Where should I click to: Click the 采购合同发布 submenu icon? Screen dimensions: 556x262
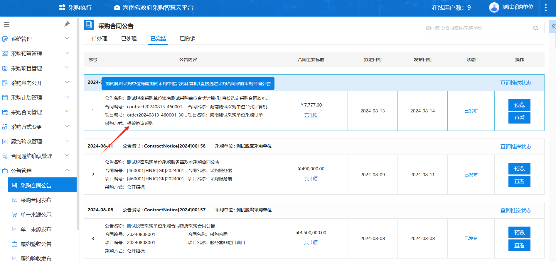pos(14,200)
